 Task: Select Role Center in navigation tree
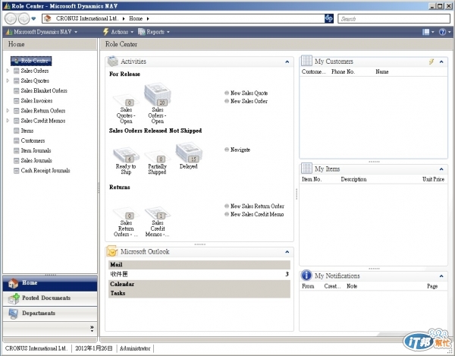pos(31,61)
